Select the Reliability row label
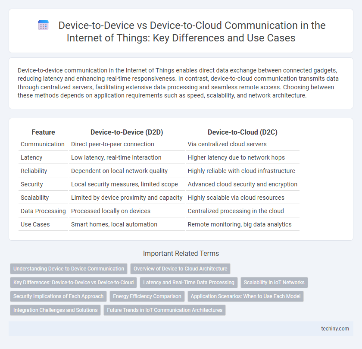362x349 pixels. pos(34,171)
